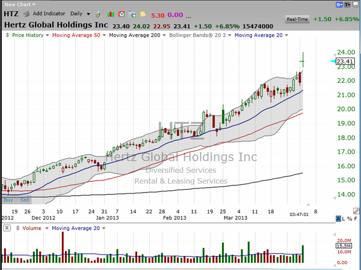The width and height of the screenshot is (361, 270).
Task: Click the ellipsis after 0.00
Action: click(x=188, y=17)
